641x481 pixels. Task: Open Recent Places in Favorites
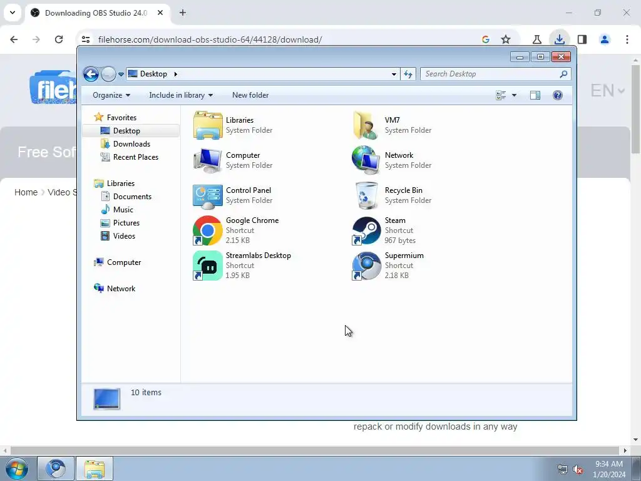136,157
